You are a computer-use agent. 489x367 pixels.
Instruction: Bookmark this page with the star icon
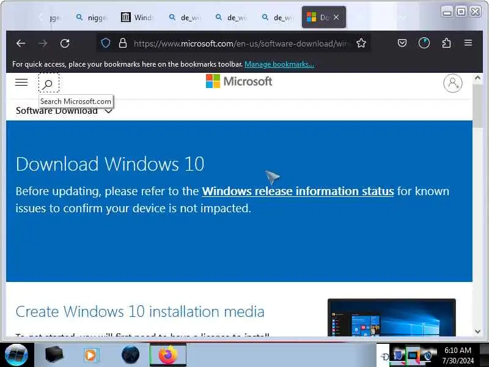click(x=361, y=43)
